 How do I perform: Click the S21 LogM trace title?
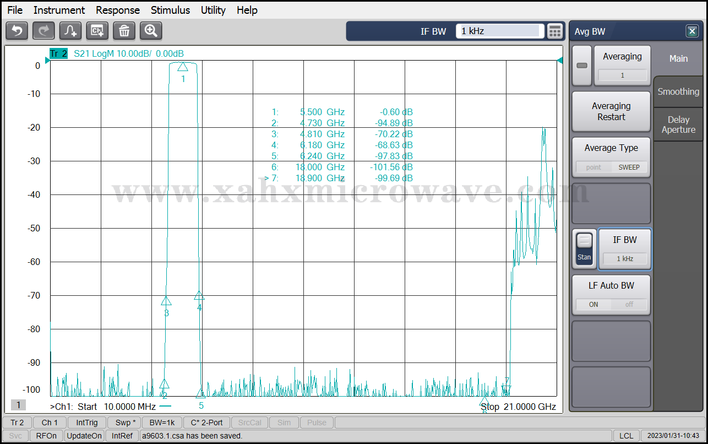pyautogui.click(x=129, y=53)
